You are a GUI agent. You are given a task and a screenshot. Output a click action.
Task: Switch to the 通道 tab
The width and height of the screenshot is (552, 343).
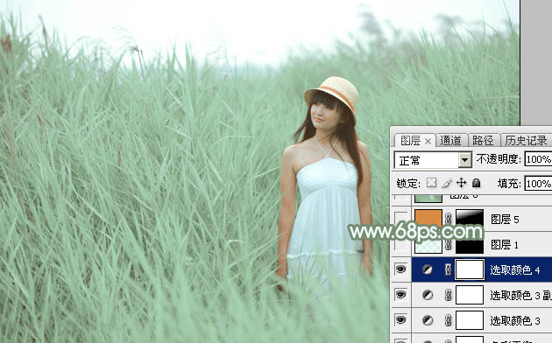pyautogui.click(x=451, y=141)
